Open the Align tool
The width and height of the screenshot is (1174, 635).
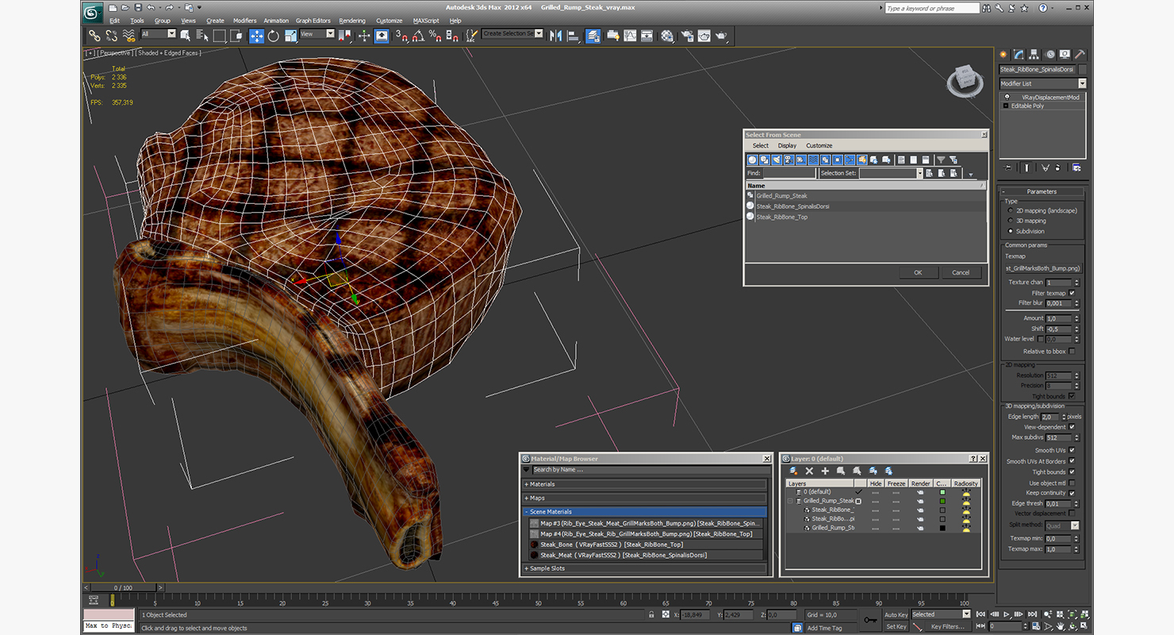[x=573, y=36]
